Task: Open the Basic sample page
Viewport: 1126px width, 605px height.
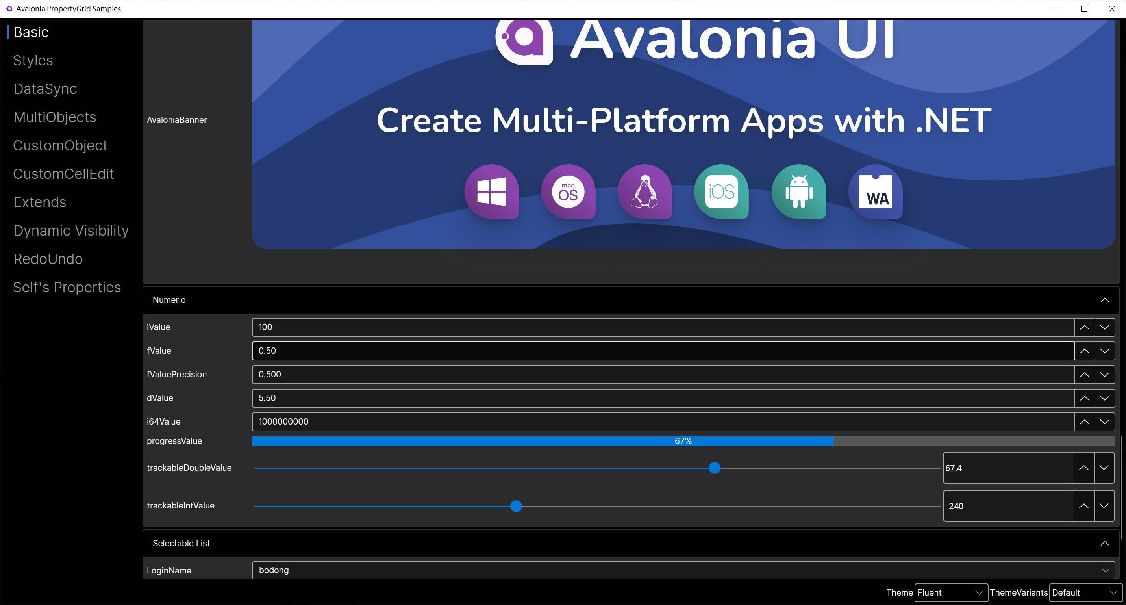Action: pyautogui.click(x=31, y=32)
